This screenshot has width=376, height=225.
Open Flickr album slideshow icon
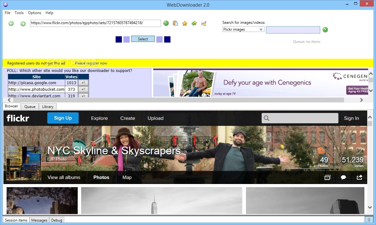(x=327, y=177)
